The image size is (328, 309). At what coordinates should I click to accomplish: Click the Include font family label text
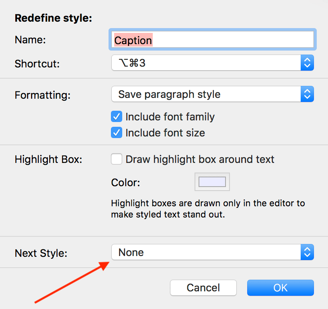(170, 117)
